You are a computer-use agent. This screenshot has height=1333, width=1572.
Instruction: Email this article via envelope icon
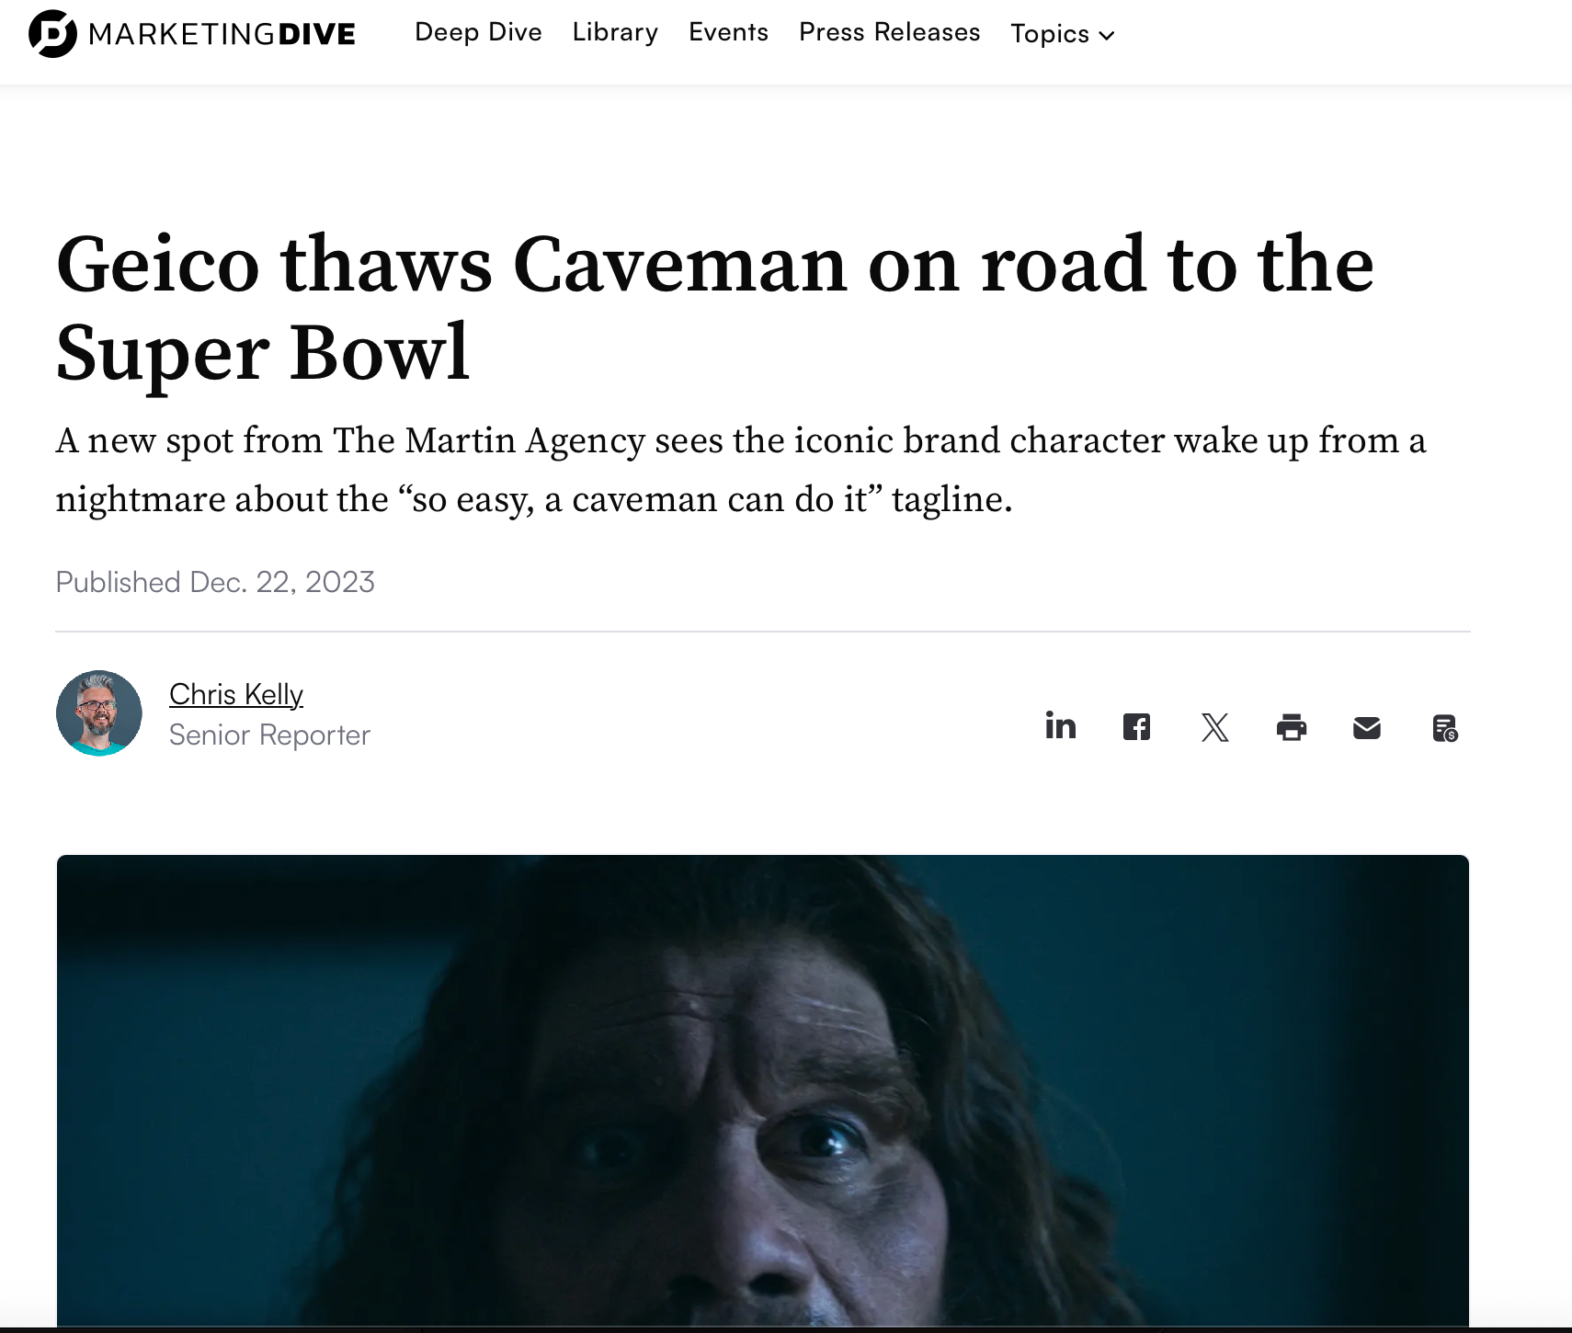pos(1367,728)
